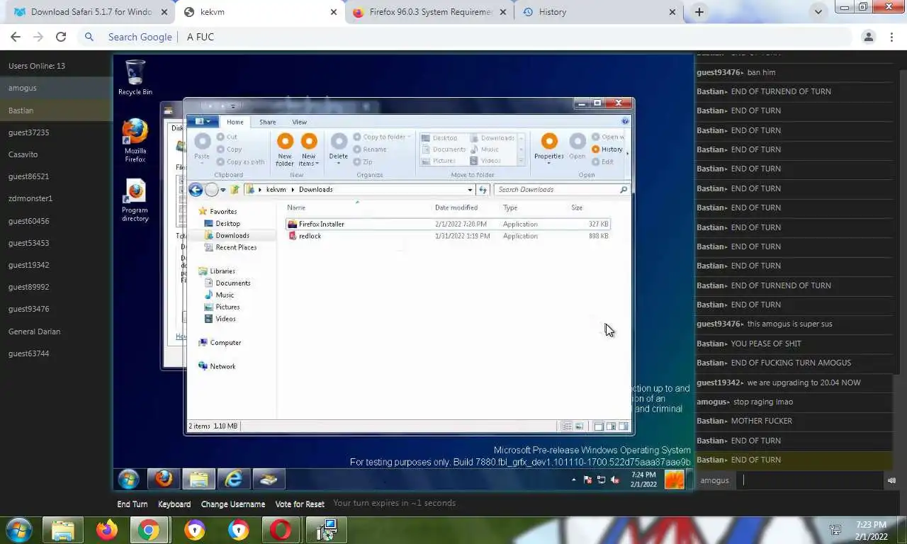This screenshot has width=907, height=544.
Task: Select Network in the navigation pane
Action: coord(218,366)
